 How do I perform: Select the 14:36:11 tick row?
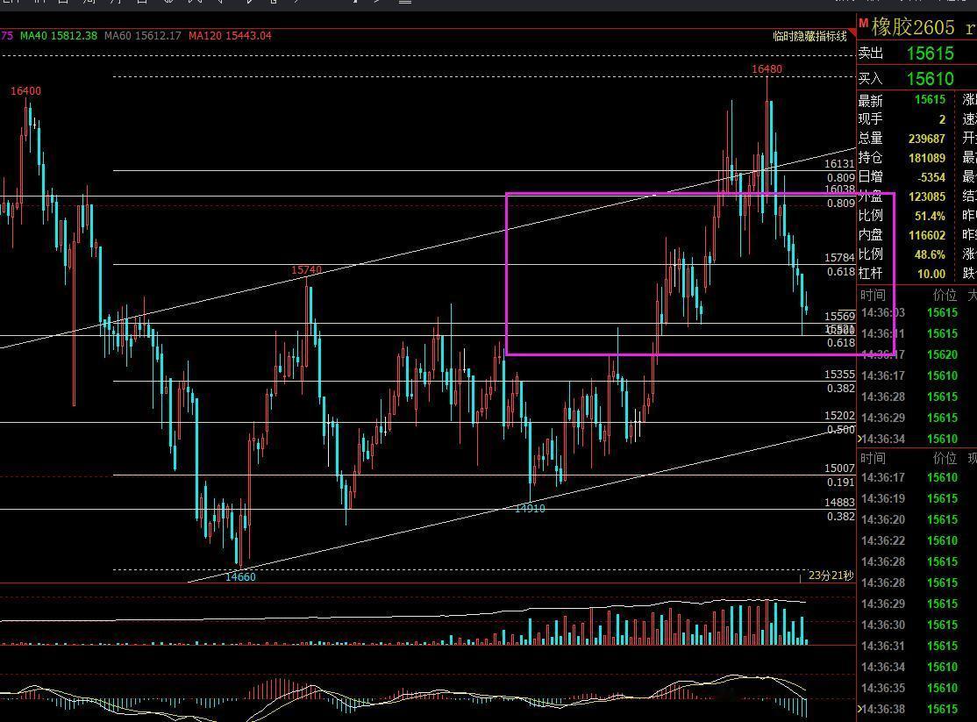(x=917, y=333)
